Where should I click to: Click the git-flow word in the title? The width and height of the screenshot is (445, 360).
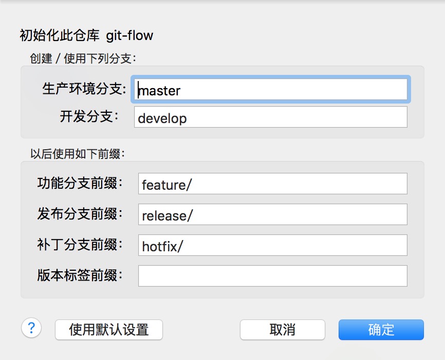click(129, 36)
